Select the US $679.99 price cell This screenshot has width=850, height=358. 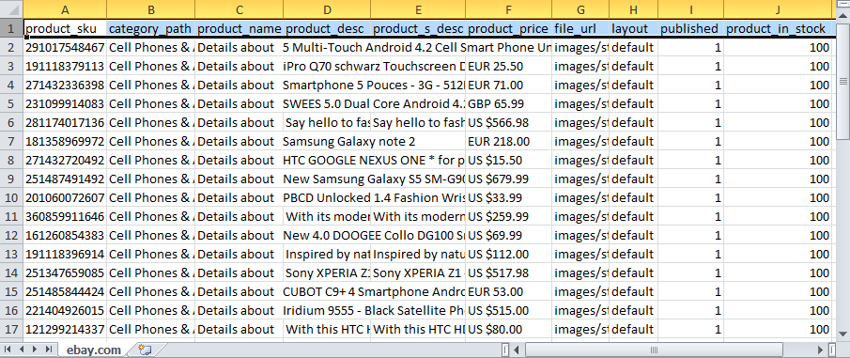coord(508,179)
